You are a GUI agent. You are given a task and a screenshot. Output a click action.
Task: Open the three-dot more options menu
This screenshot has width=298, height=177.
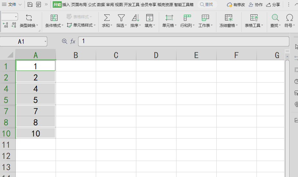click(x=288, y=4)
